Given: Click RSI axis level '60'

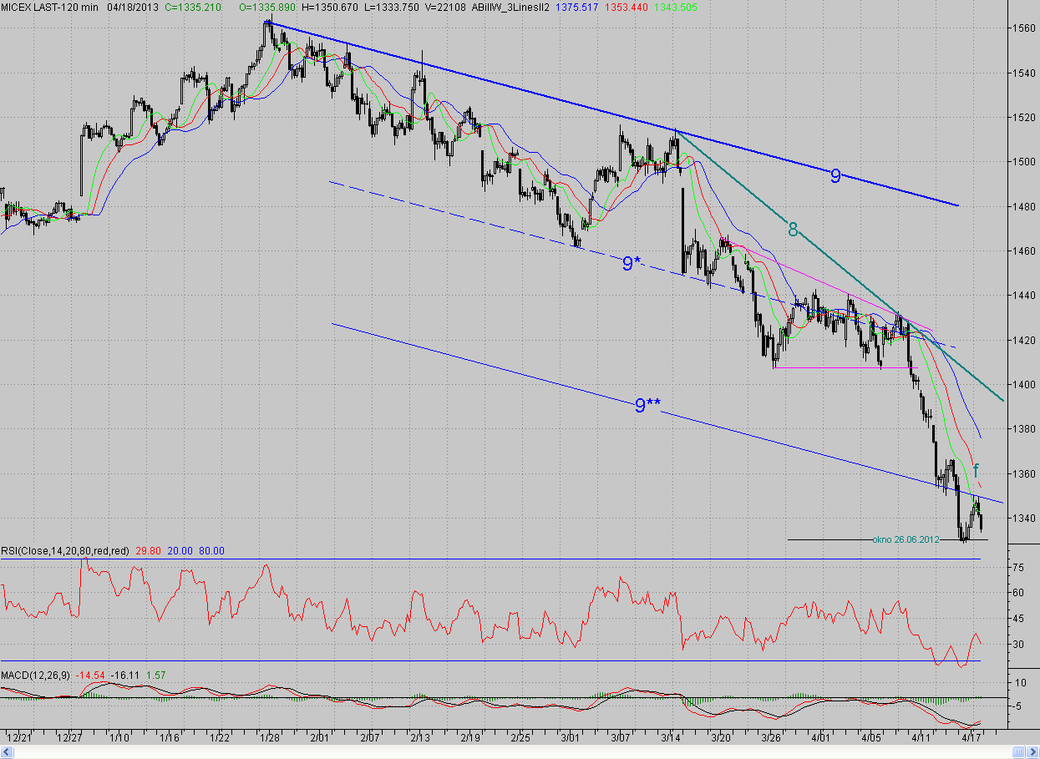Looking at the screenshot, I should point(1018,593).
